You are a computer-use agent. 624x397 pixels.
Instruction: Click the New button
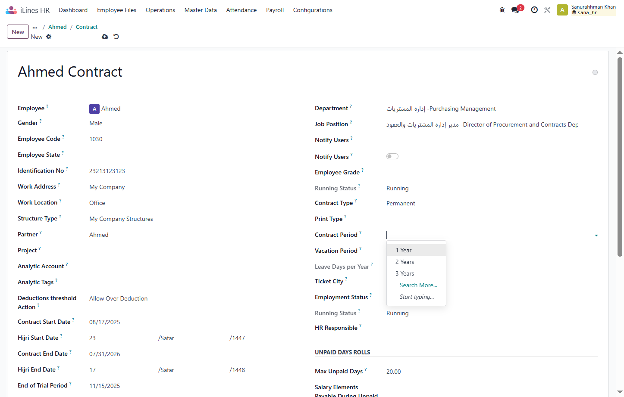point(18,32)
